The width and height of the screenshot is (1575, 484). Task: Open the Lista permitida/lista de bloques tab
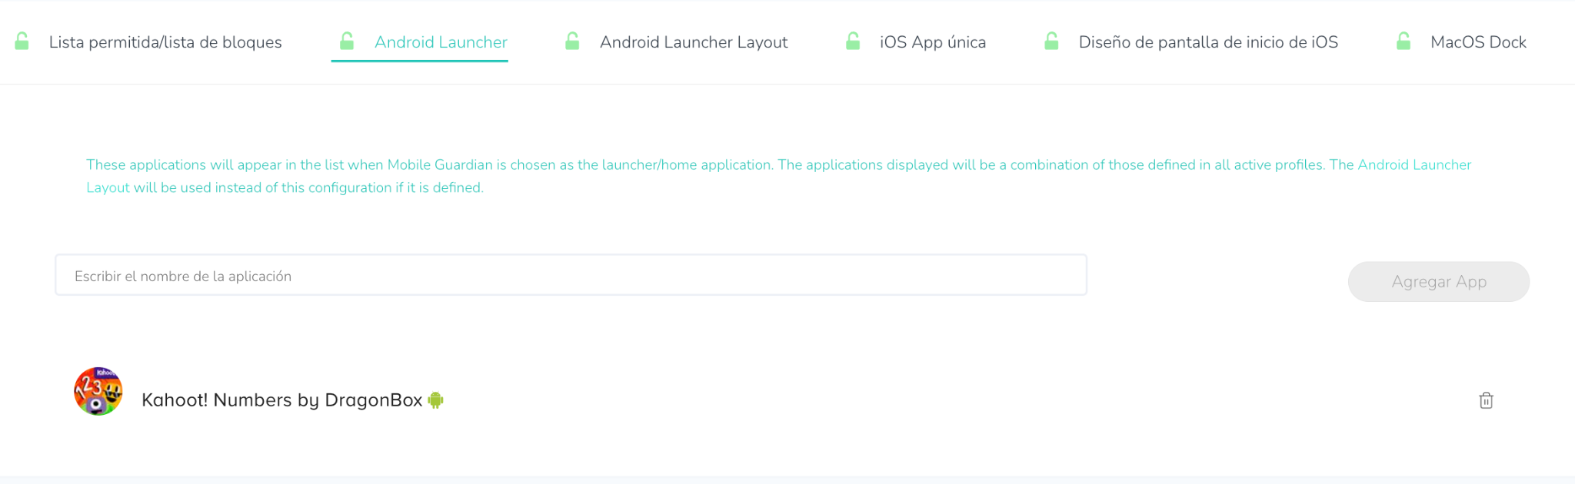tap(165, 42)
